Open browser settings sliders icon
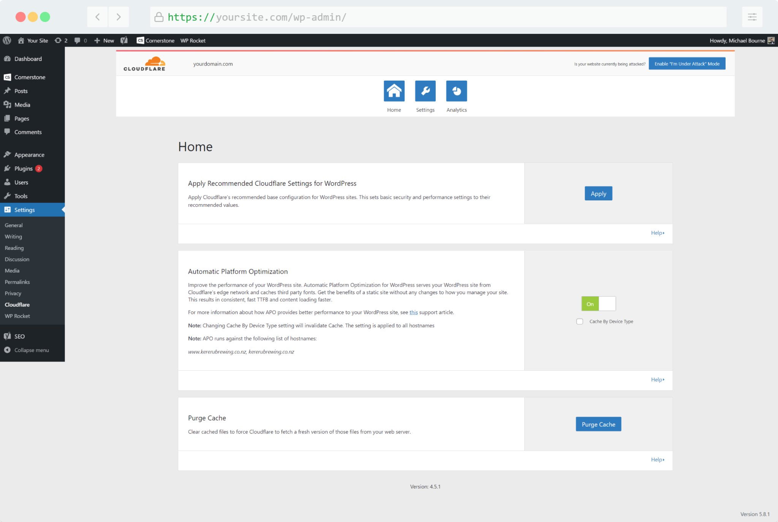The image size is (778, 522). (x=752, y=17)
